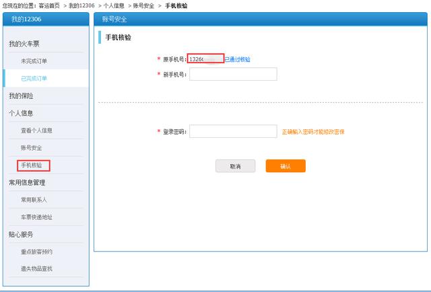The height and width of the screenshot is (292, 431).
Task: Select 重点旅客预约 under 贴心服务
Action: click(36, 252)
